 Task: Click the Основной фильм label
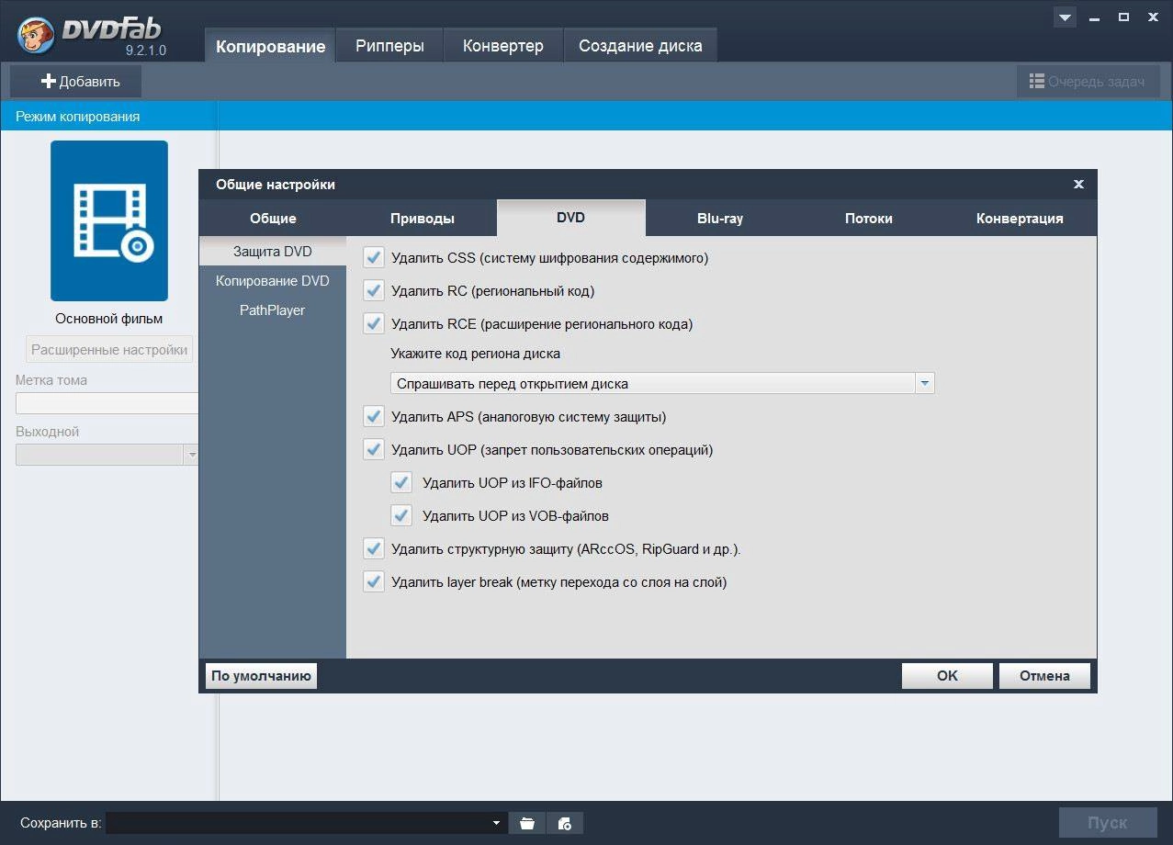pos(109,319)
